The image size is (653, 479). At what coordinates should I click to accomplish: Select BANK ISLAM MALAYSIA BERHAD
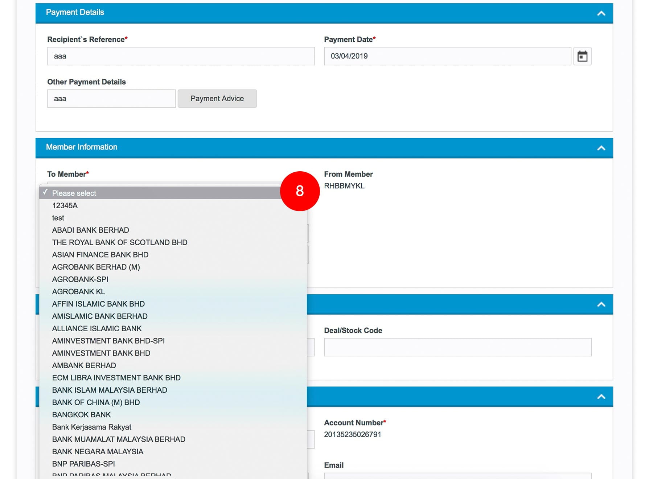pos(110,390)
